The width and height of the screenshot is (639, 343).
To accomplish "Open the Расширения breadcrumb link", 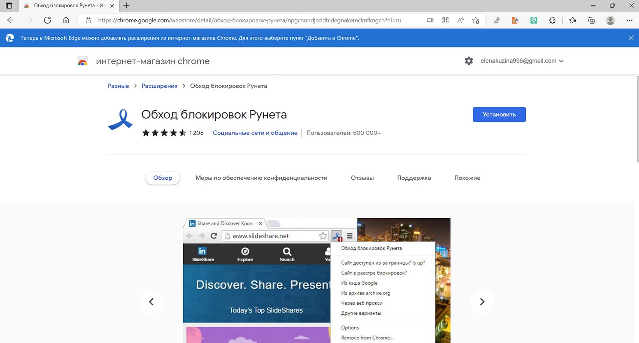I will coord(159,86).
